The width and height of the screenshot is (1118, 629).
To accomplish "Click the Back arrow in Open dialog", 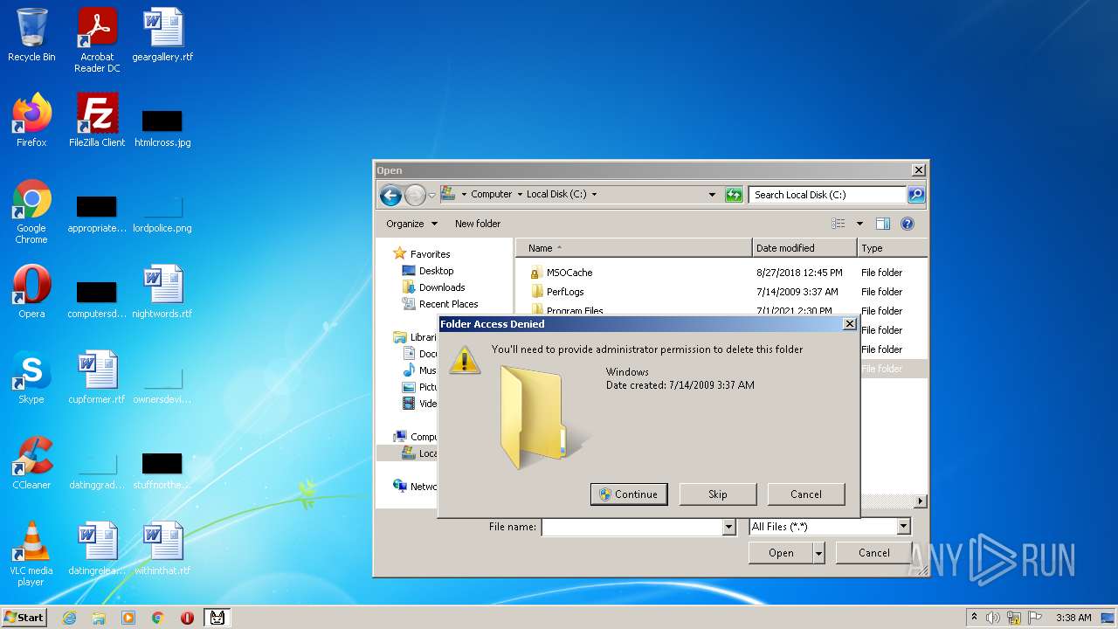I will click(x=390, y=195).
